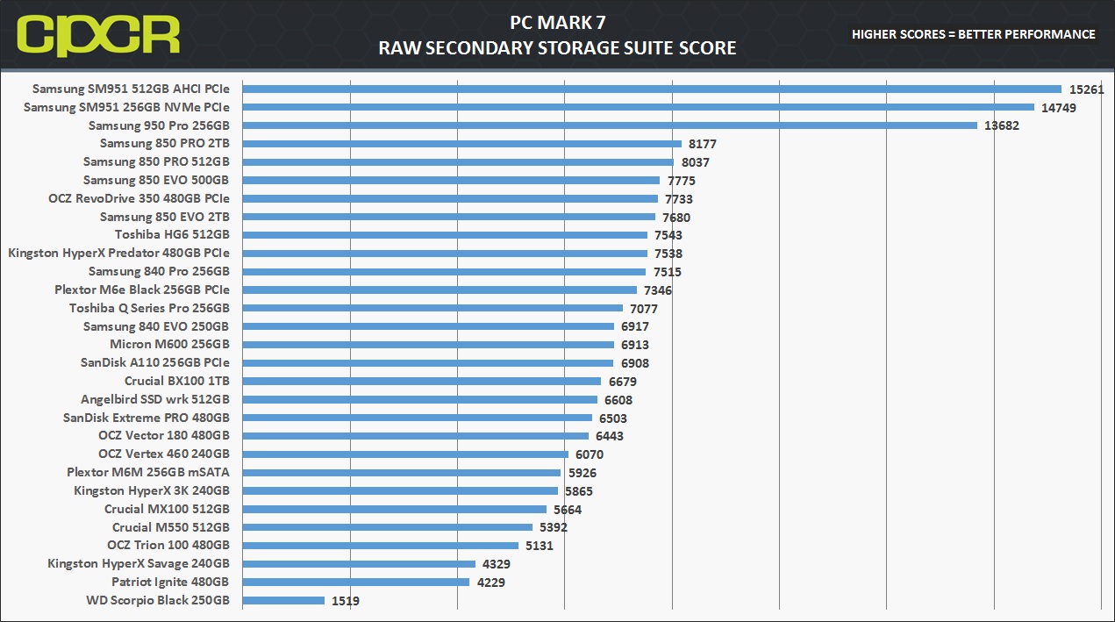Screen dimensions: 1115x622
Task: Click the score value 7538
Action: tap(668, 254)
